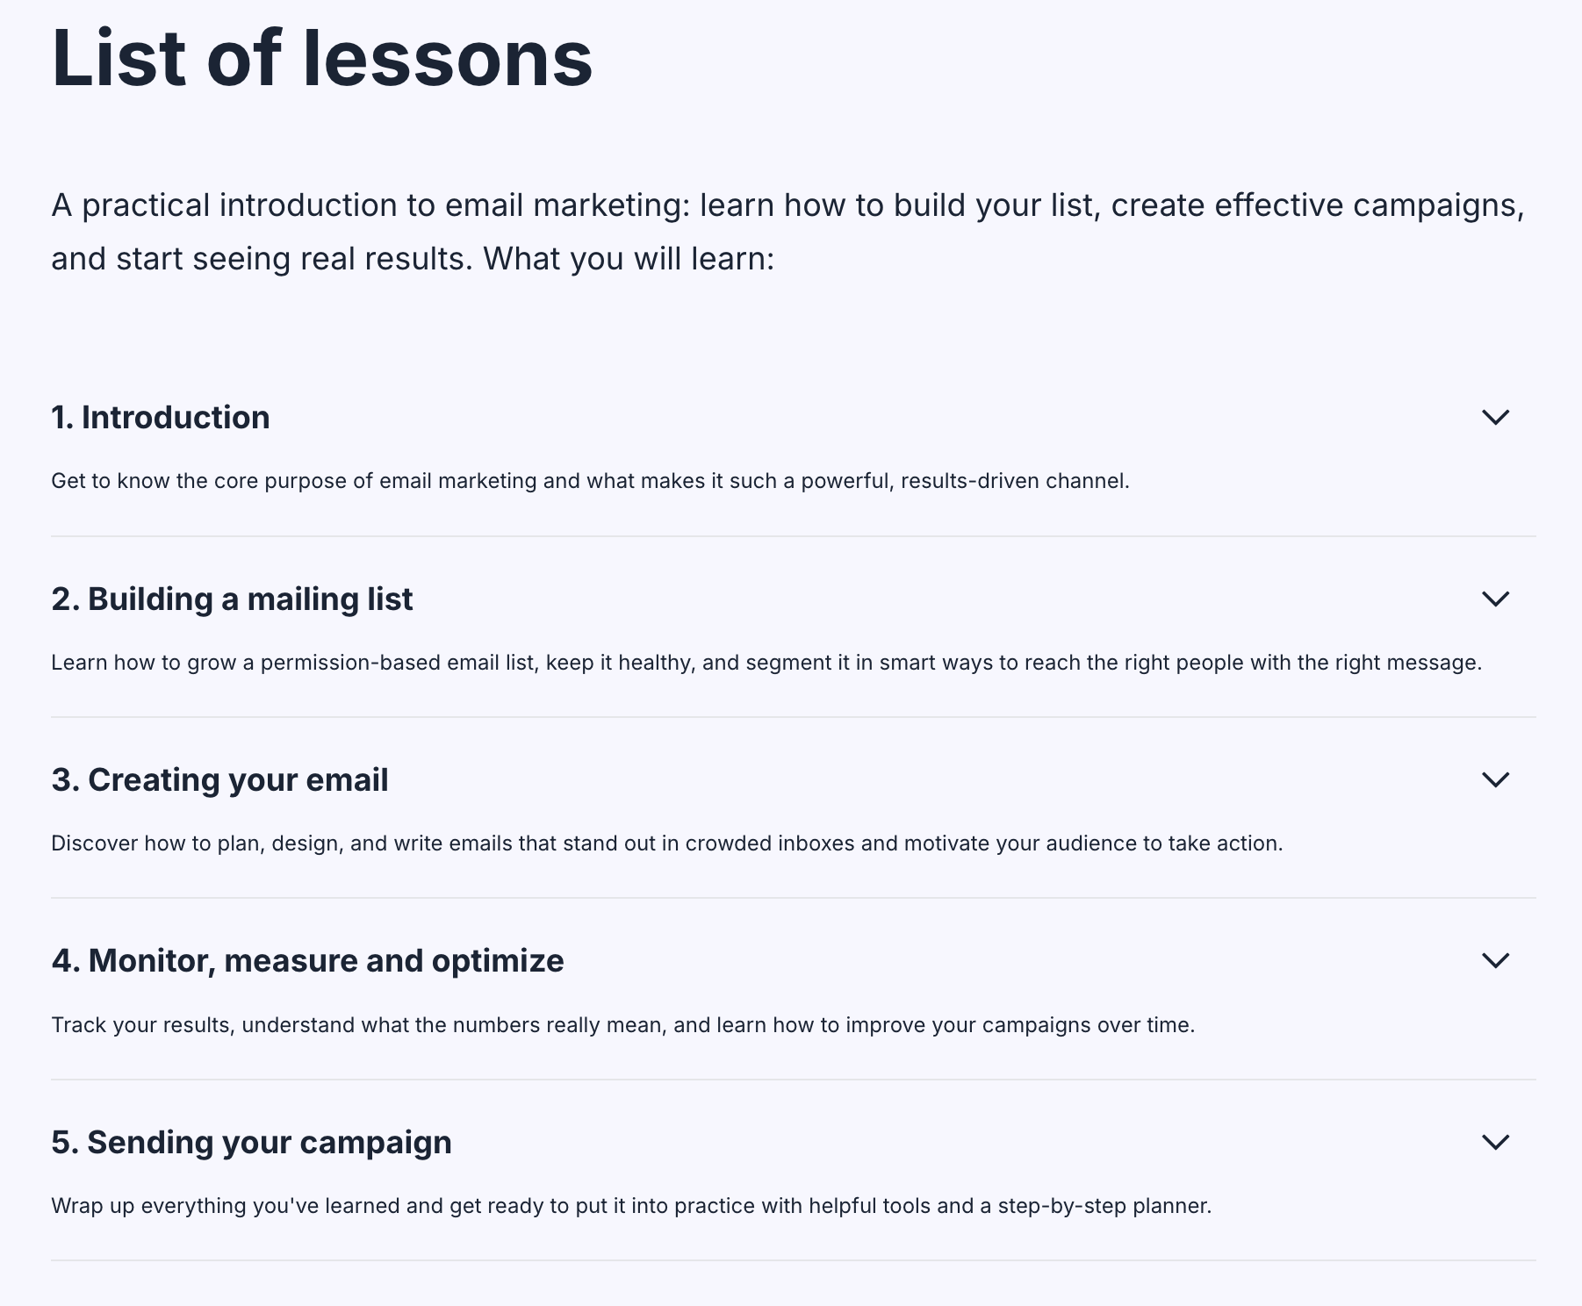Click the permission-based email list description
Screen dimensions: 1582x1306
pyautogui.click(x=766, y=663)
